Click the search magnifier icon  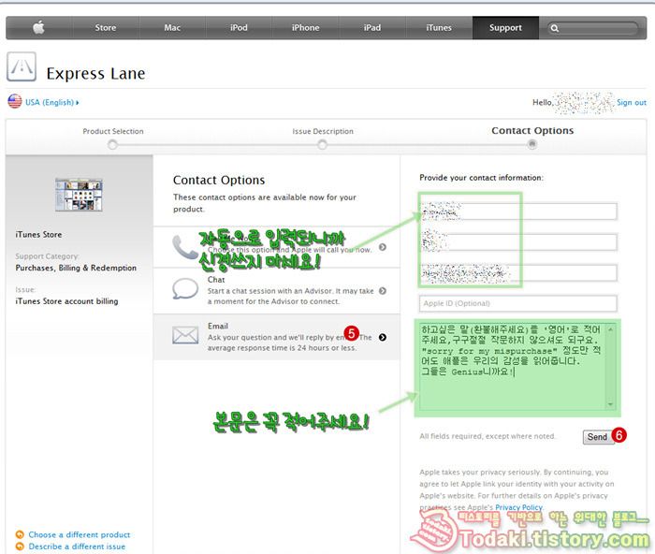pos(554,28)
